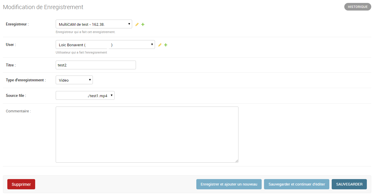Image resolution: width=373 pixels, height=194 pixels.
Task: Click the "Type d'enregistrement :" field label
Action: [26, 80]
